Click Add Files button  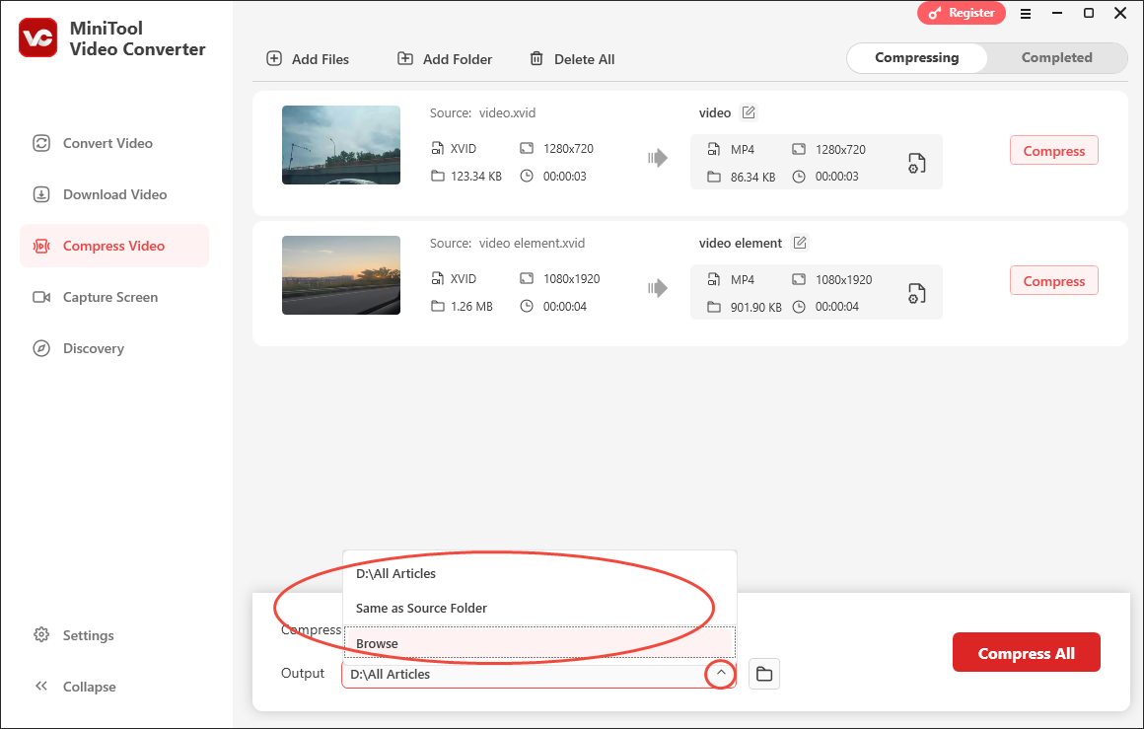(x=308, y=59)
